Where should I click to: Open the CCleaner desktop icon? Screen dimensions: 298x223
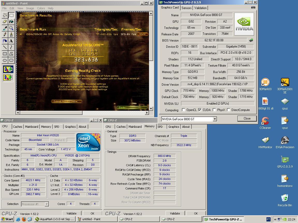pos(265,123)
